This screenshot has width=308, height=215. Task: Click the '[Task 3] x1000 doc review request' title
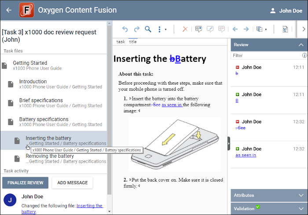point(49,36)
